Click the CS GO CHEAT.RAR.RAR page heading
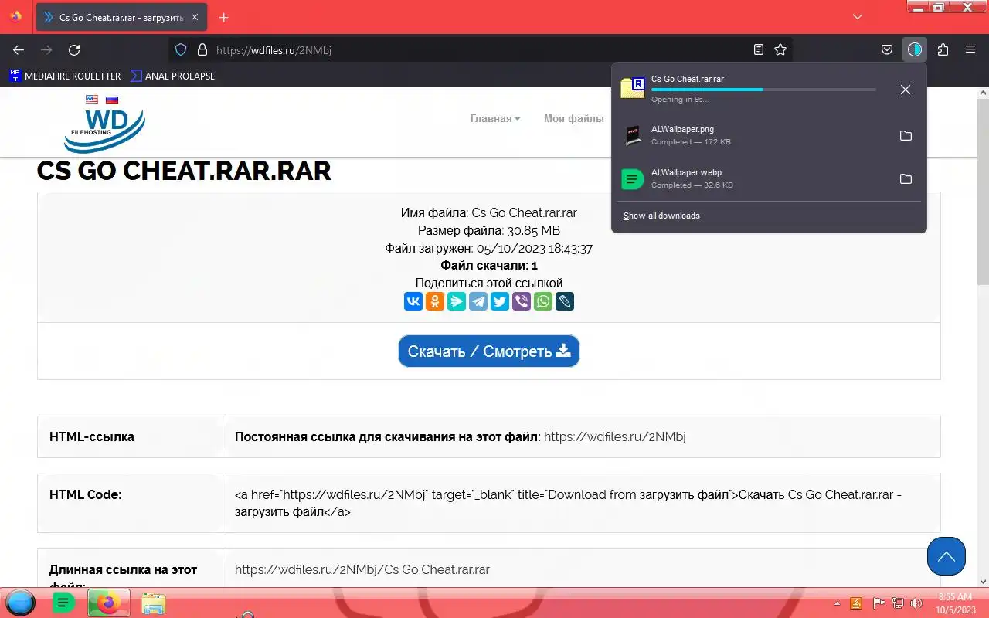Viewport: 989px width, 618px height. pyautogui.click(x=184, y=171)
